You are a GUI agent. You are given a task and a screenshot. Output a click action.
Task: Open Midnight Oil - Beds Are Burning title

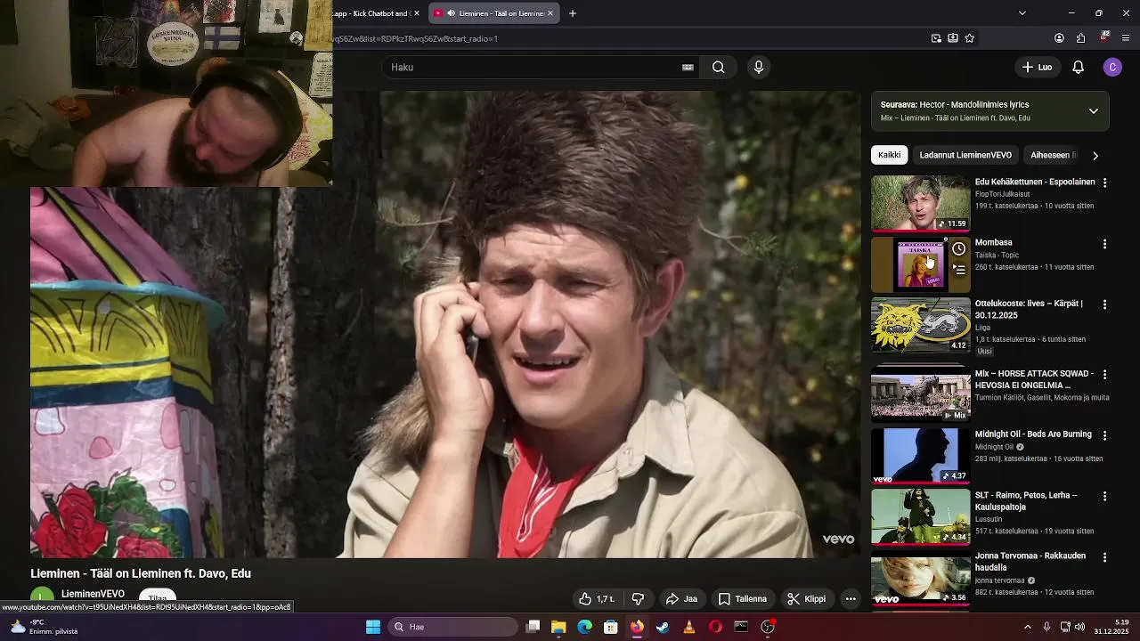click(1033, 434)
